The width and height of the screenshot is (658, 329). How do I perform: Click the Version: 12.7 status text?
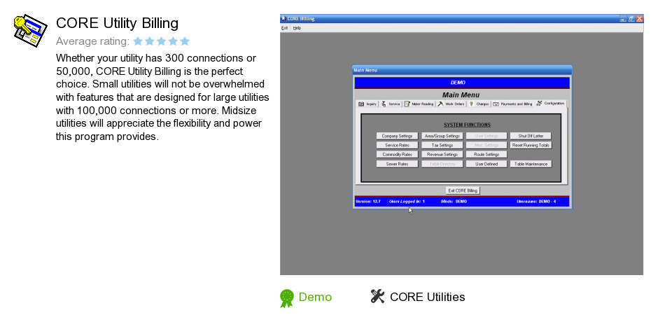[x=368, y=202]
